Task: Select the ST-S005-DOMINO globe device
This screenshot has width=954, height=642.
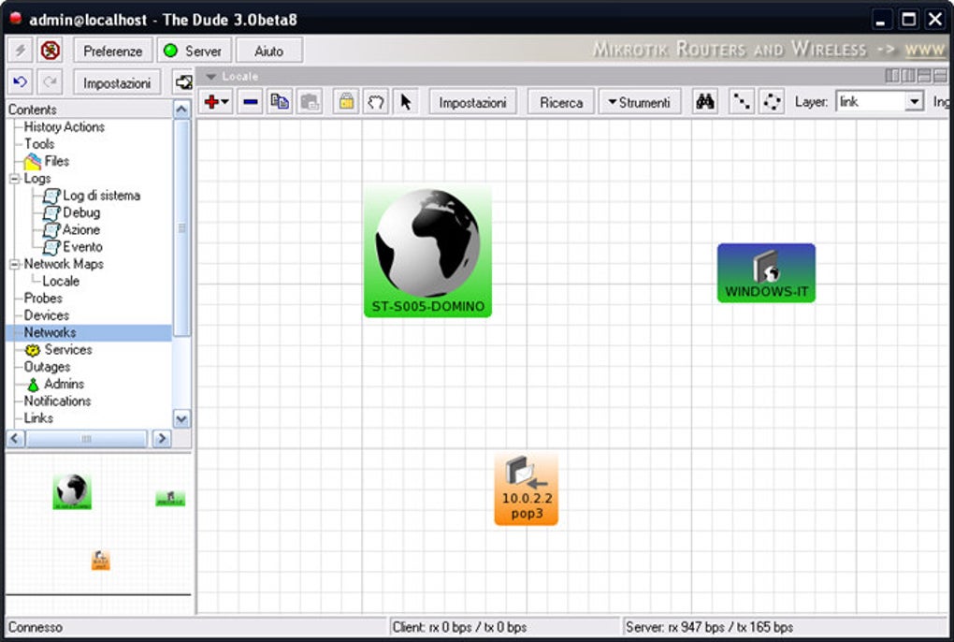Action: click(x=427, y=252)
